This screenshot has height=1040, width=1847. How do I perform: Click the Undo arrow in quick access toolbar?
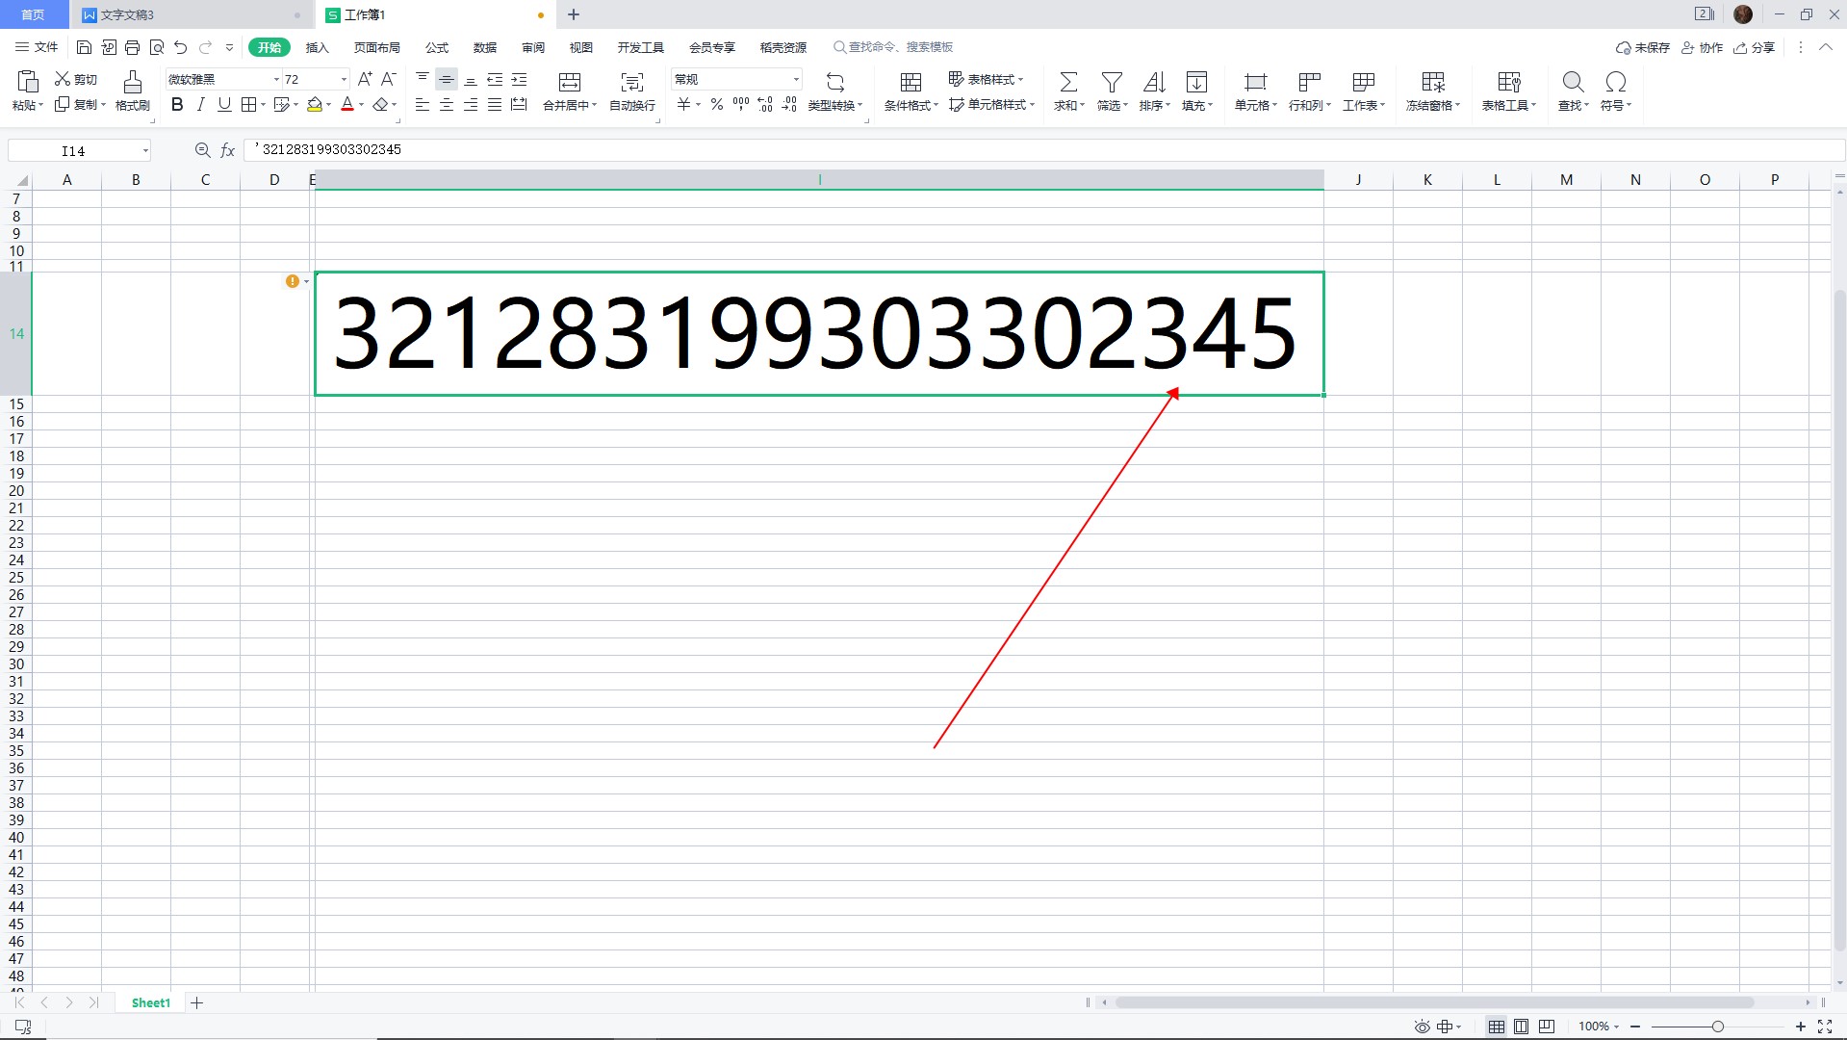(x=181, y=47)
